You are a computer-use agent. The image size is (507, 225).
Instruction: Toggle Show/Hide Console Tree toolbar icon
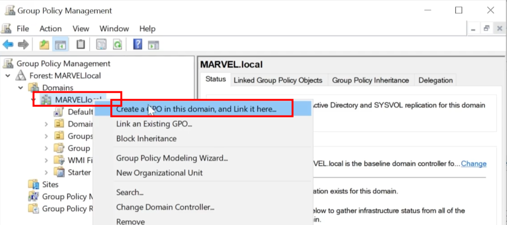(x=60, y=45)
